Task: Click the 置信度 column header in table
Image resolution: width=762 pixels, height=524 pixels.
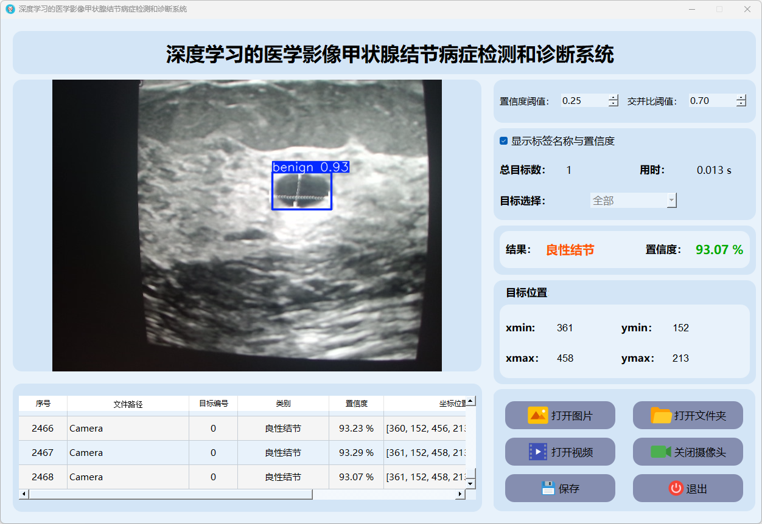Action: click(356, 404)
